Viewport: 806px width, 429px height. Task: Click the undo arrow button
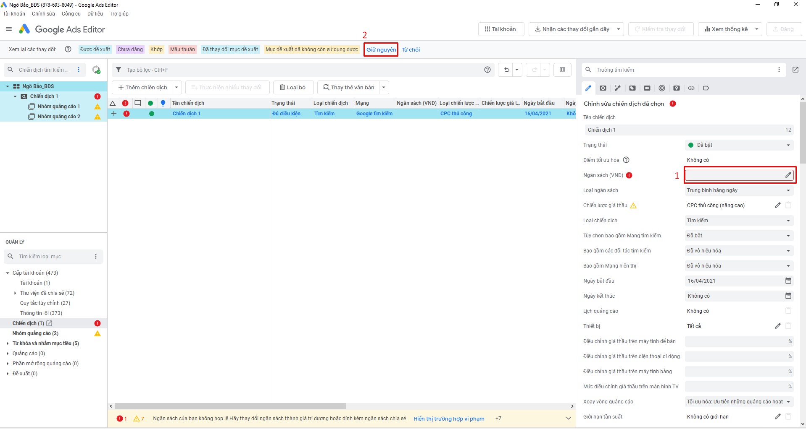[506, 70]
